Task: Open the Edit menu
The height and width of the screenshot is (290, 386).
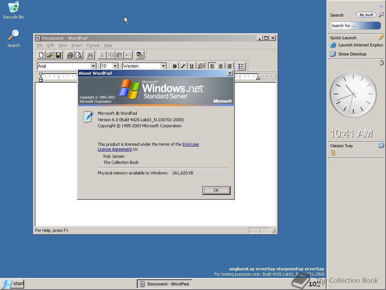Action: point(51,45)
